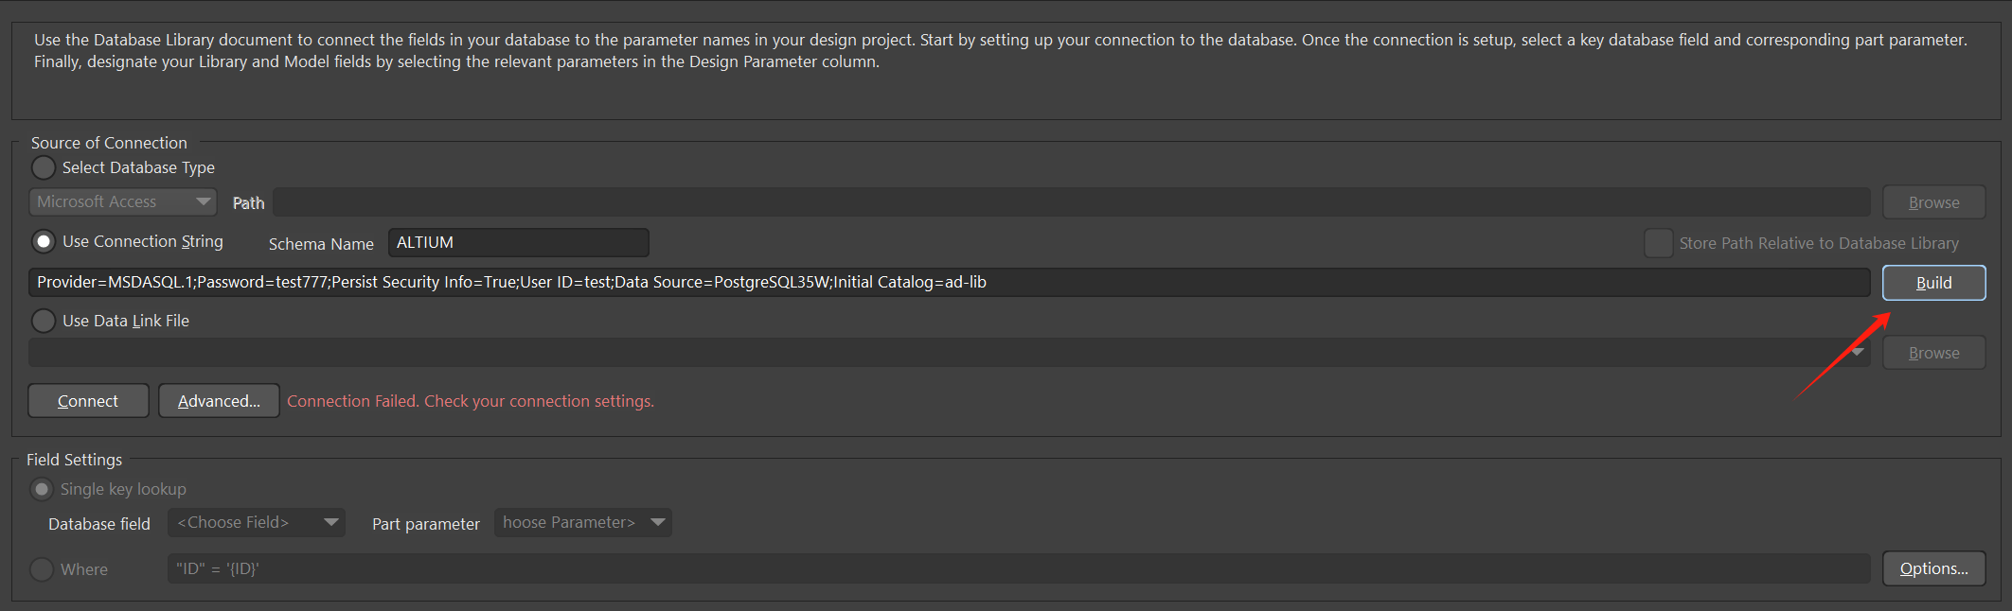Select the 'Single key lookup' radio button

(x=42, y=489)
